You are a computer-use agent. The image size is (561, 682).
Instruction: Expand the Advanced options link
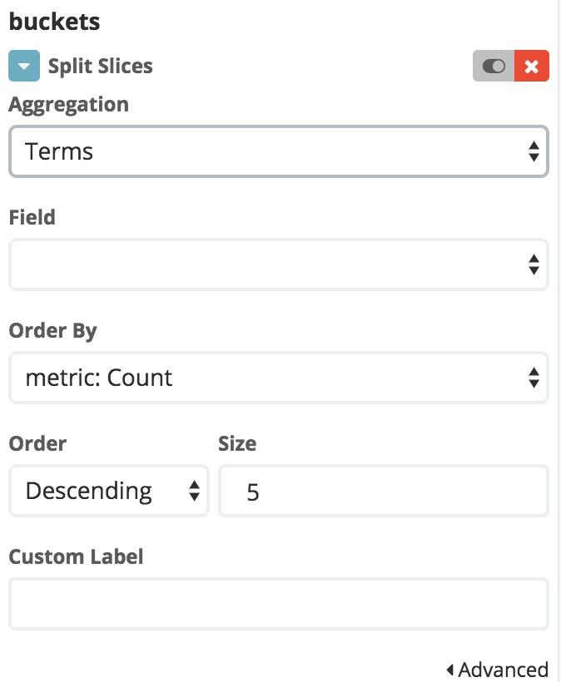coord(503,670)
